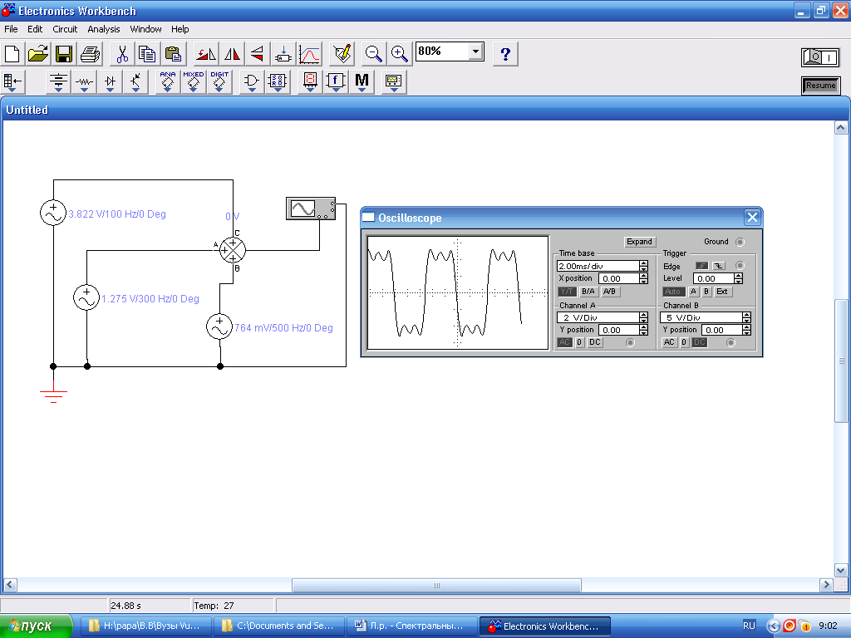The width and height of the screenshot is (851, 638).
Task: Open the Edit menu
Action: coord(35,29)
